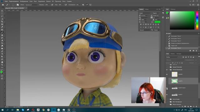
Task: Open the Редактирование menu
Action: [14, 1]
